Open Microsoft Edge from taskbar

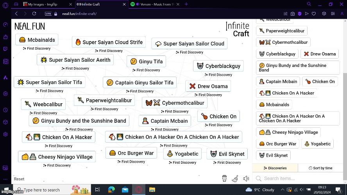point(111,190)
